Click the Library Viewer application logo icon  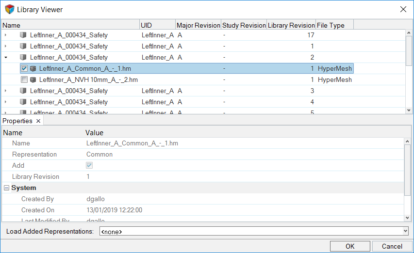pos(10,9)
